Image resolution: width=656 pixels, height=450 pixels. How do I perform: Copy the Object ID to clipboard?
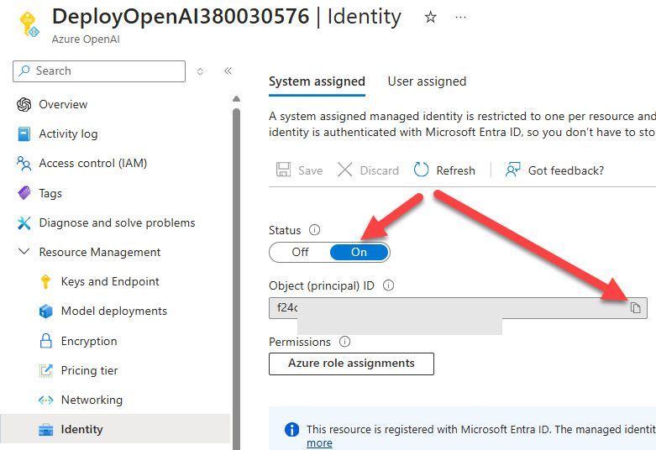click(x=636, y=308)
